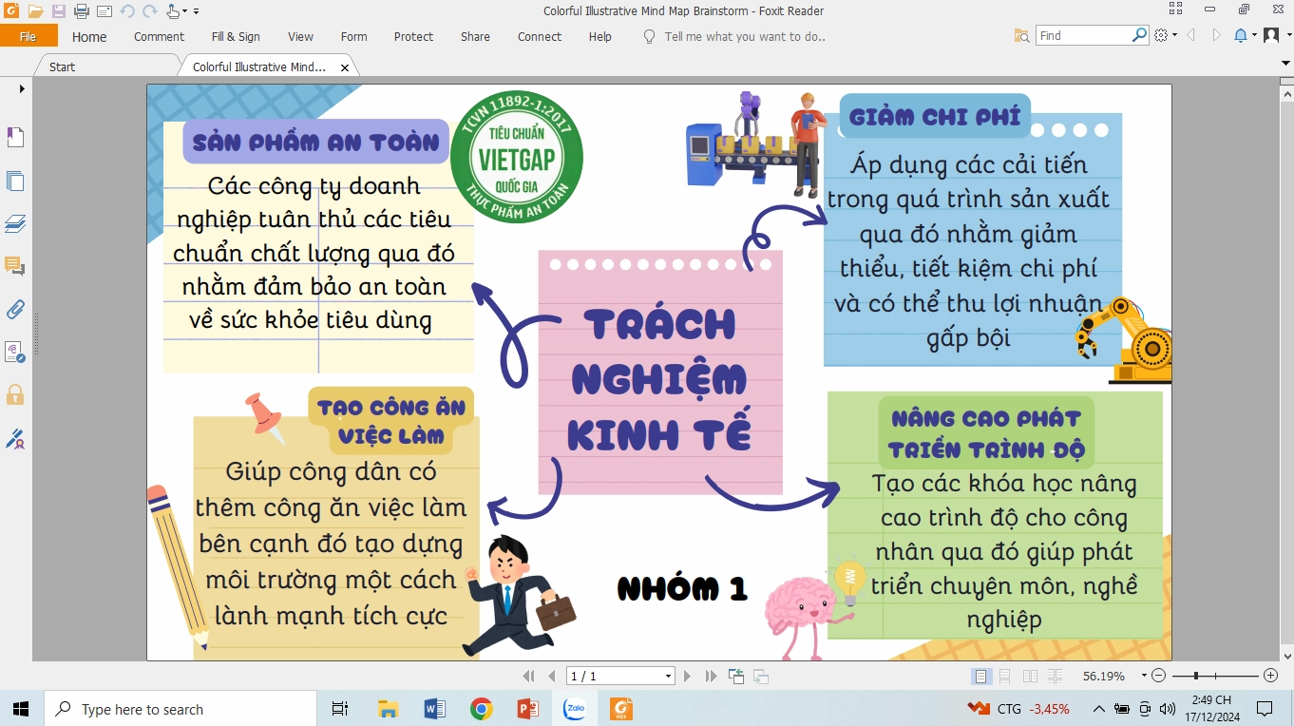This screenshot has width=1294, height=726.
Task: Open the page number dropdown
Action: tap(668, 677)
